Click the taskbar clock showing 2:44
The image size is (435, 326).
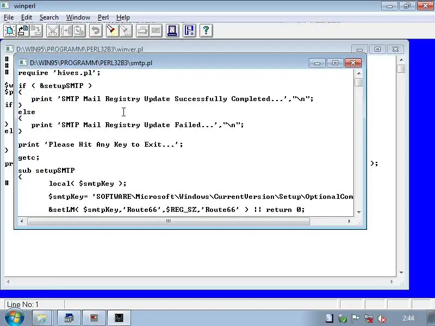[x=408, y=318]
